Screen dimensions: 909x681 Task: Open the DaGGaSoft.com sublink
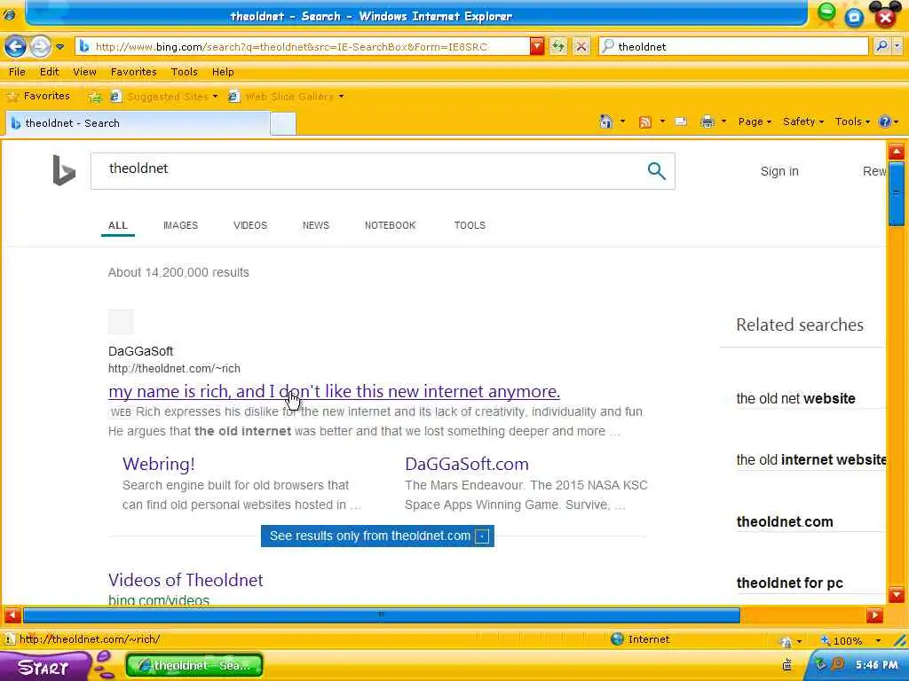pyautogui.click(x=467, y=464)
